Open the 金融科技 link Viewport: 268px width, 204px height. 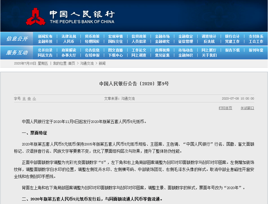click(x=45, y=42)
